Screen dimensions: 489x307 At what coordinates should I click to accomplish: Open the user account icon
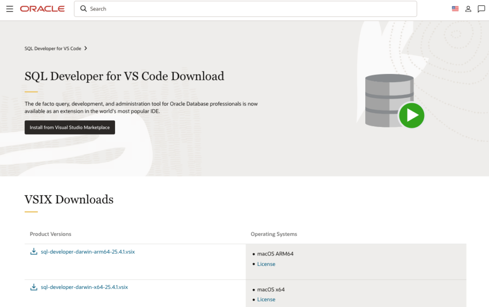(468, 9)
